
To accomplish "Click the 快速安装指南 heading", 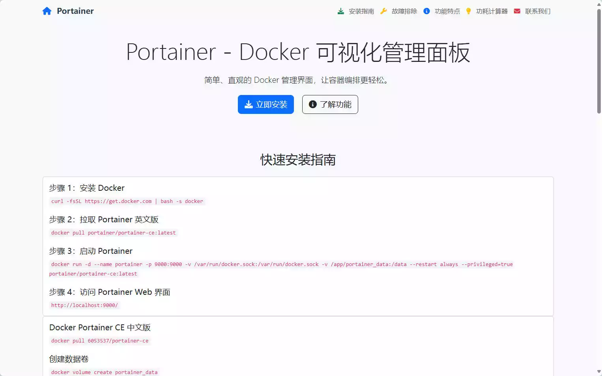I will [x=298, y=160].
